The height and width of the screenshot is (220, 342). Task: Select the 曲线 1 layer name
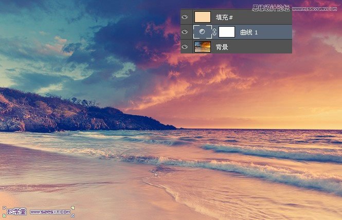tap(249, 32)
